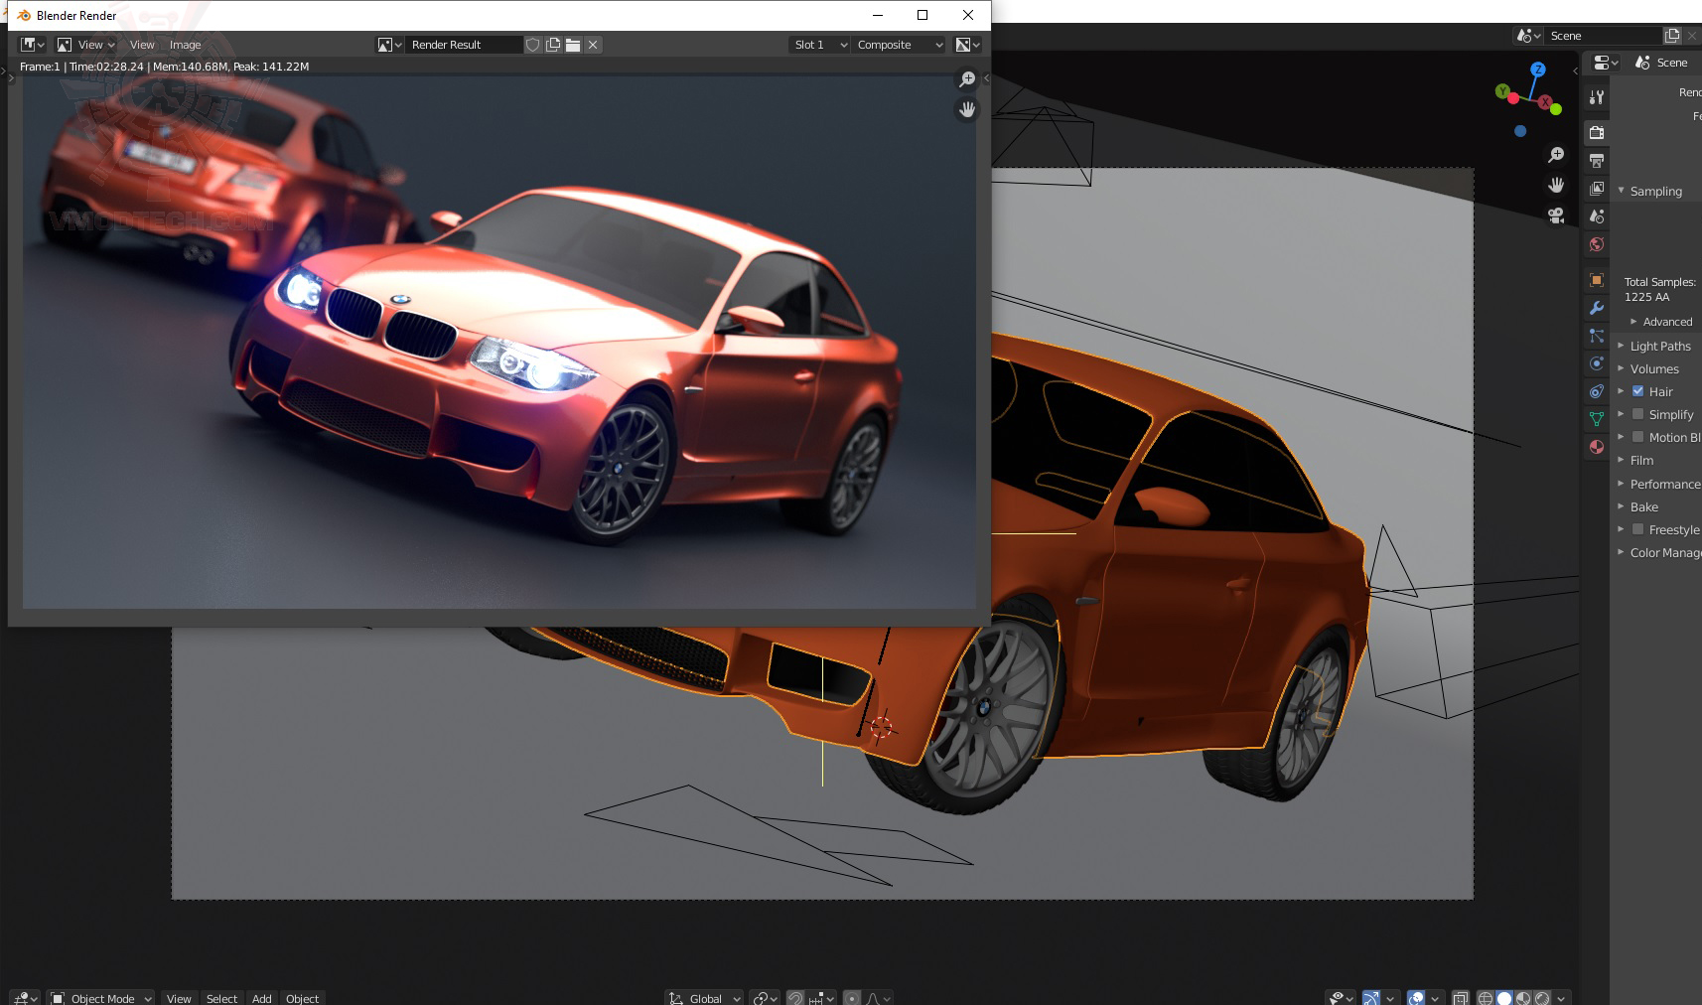
Task: Click the viewport zoom magnifier gizmo
Action: point(1556,155)
